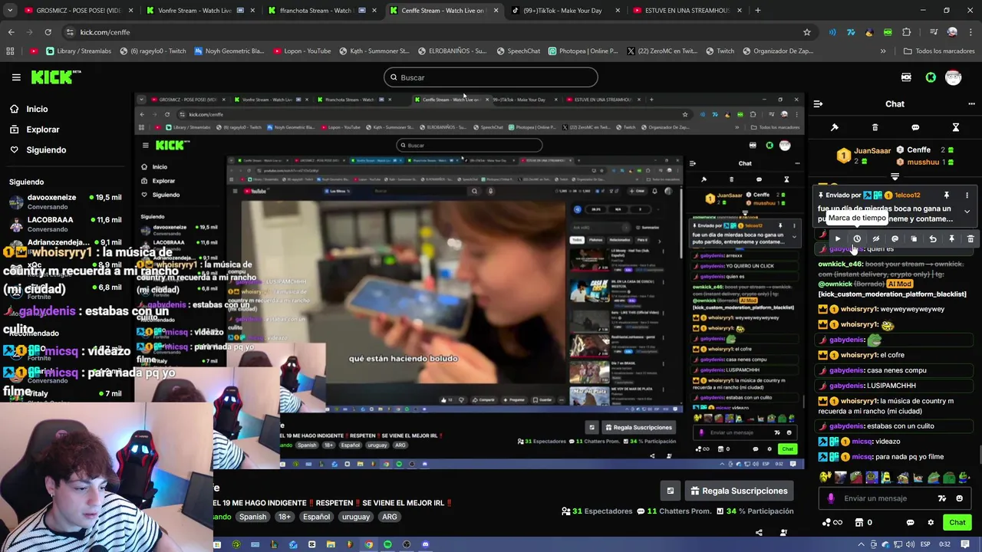The image size is (982, 552).
Task: Show hidden system tray icons chevron
Action: pyautogui.click(x=861, y=544)
